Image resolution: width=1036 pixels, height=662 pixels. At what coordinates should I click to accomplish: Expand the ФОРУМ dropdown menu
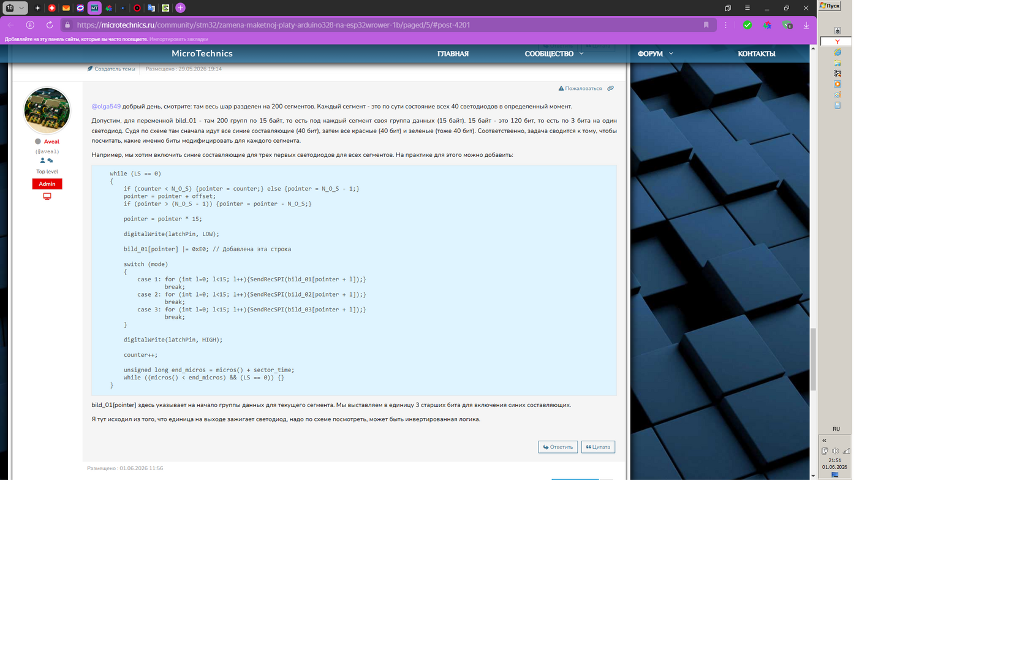655,53
